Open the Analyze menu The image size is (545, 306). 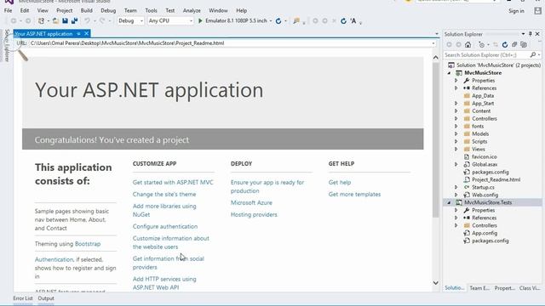point(192,11)
